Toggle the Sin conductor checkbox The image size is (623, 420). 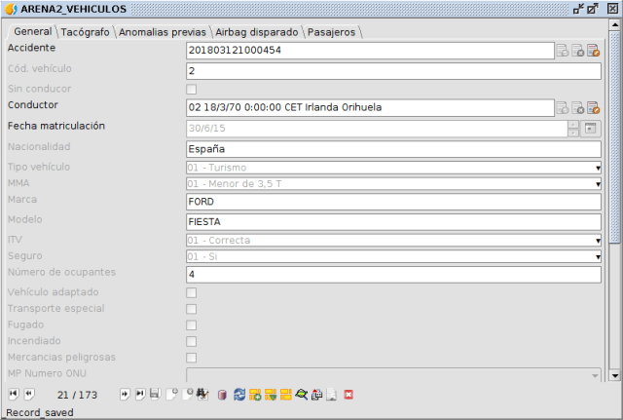point(192,90)
